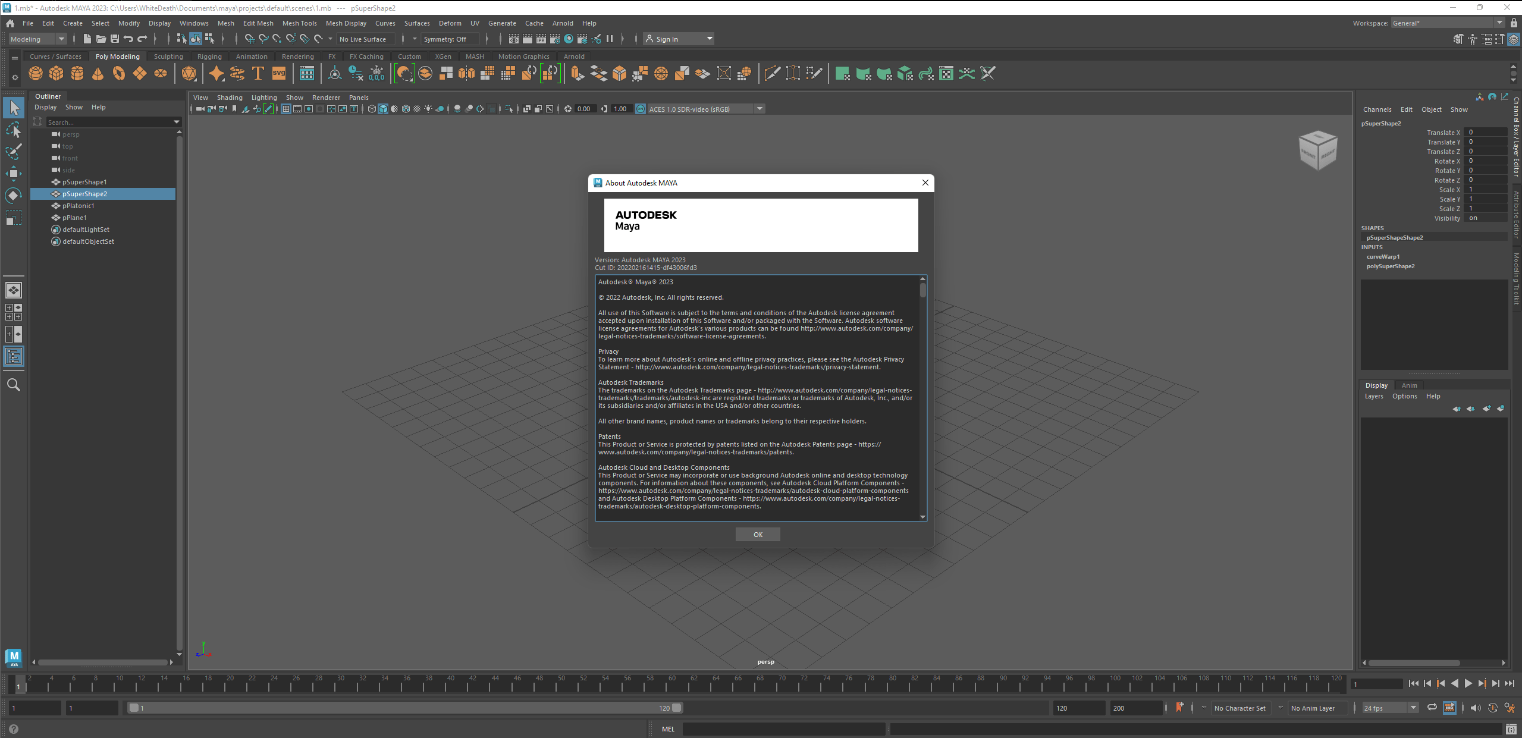Redo the last action

(x=142, y=39)
